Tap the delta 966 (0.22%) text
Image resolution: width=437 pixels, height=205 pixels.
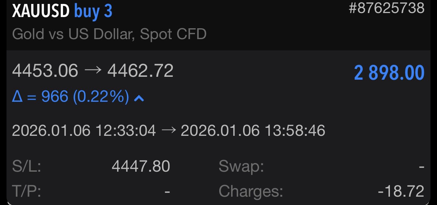pos(70,97)
